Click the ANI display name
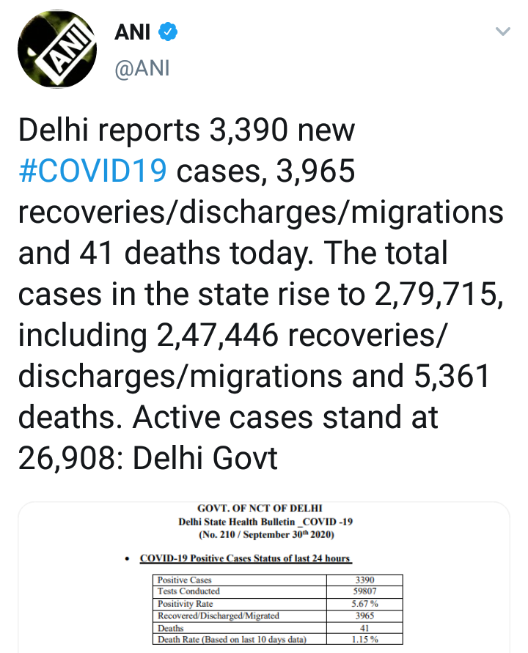This screenshot has height=653, width=528. click(133, 33)
